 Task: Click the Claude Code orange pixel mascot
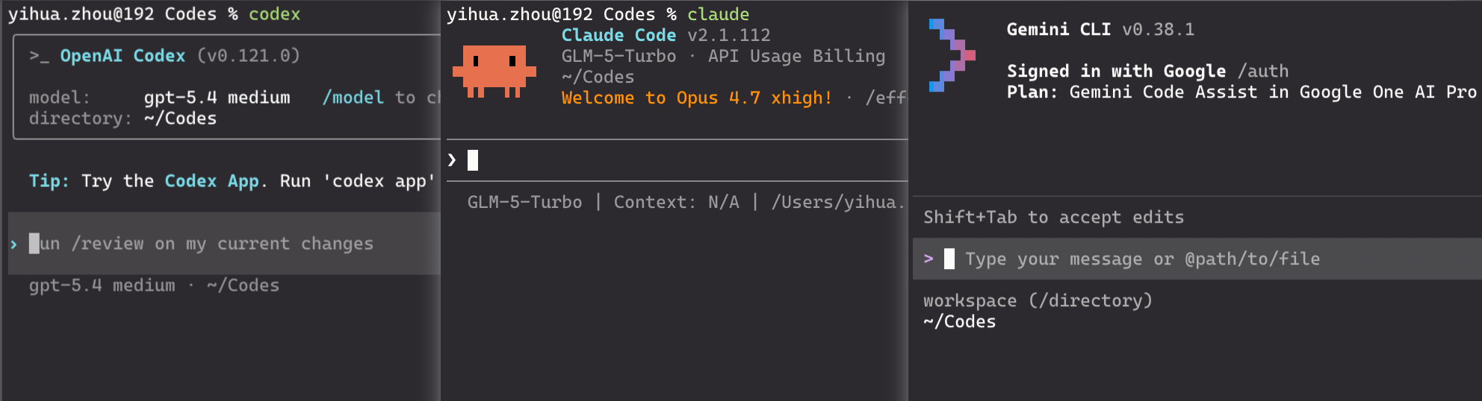coord(494,71)
